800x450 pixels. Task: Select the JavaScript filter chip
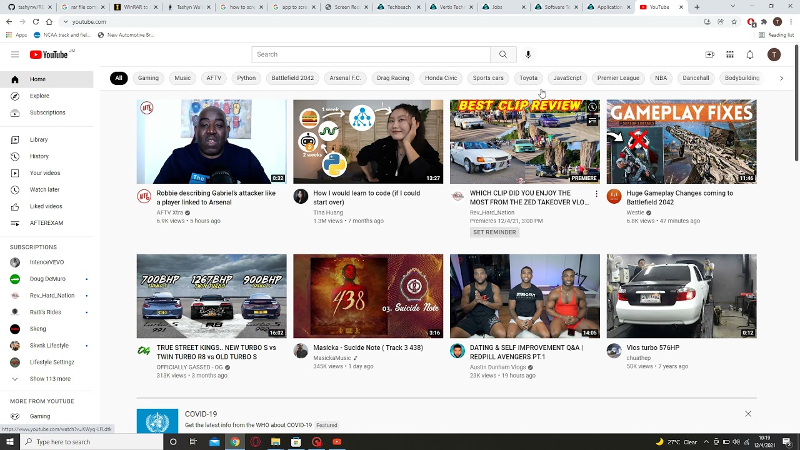pos(567,78)
